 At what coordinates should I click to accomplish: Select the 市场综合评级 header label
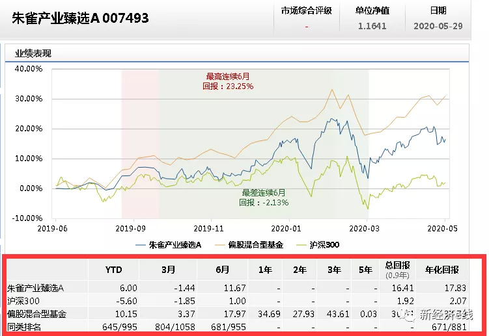(x=306, y=10)
